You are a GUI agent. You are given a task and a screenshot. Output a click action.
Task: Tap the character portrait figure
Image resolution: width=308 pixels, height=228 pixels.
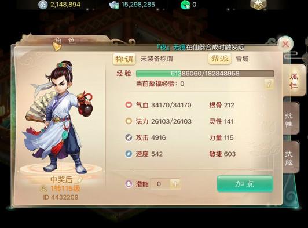59,117
